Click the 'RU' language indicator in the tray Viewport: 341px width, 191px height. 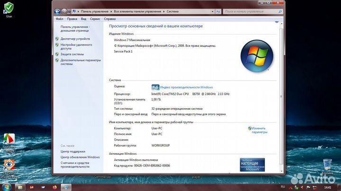(x=283, y=187)
